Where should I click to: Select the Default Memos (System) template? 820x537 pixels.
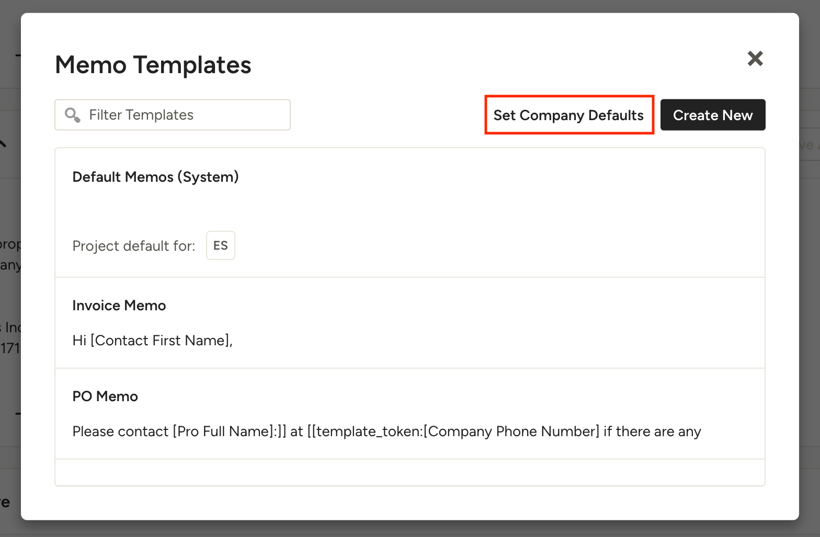pos(155,177)
